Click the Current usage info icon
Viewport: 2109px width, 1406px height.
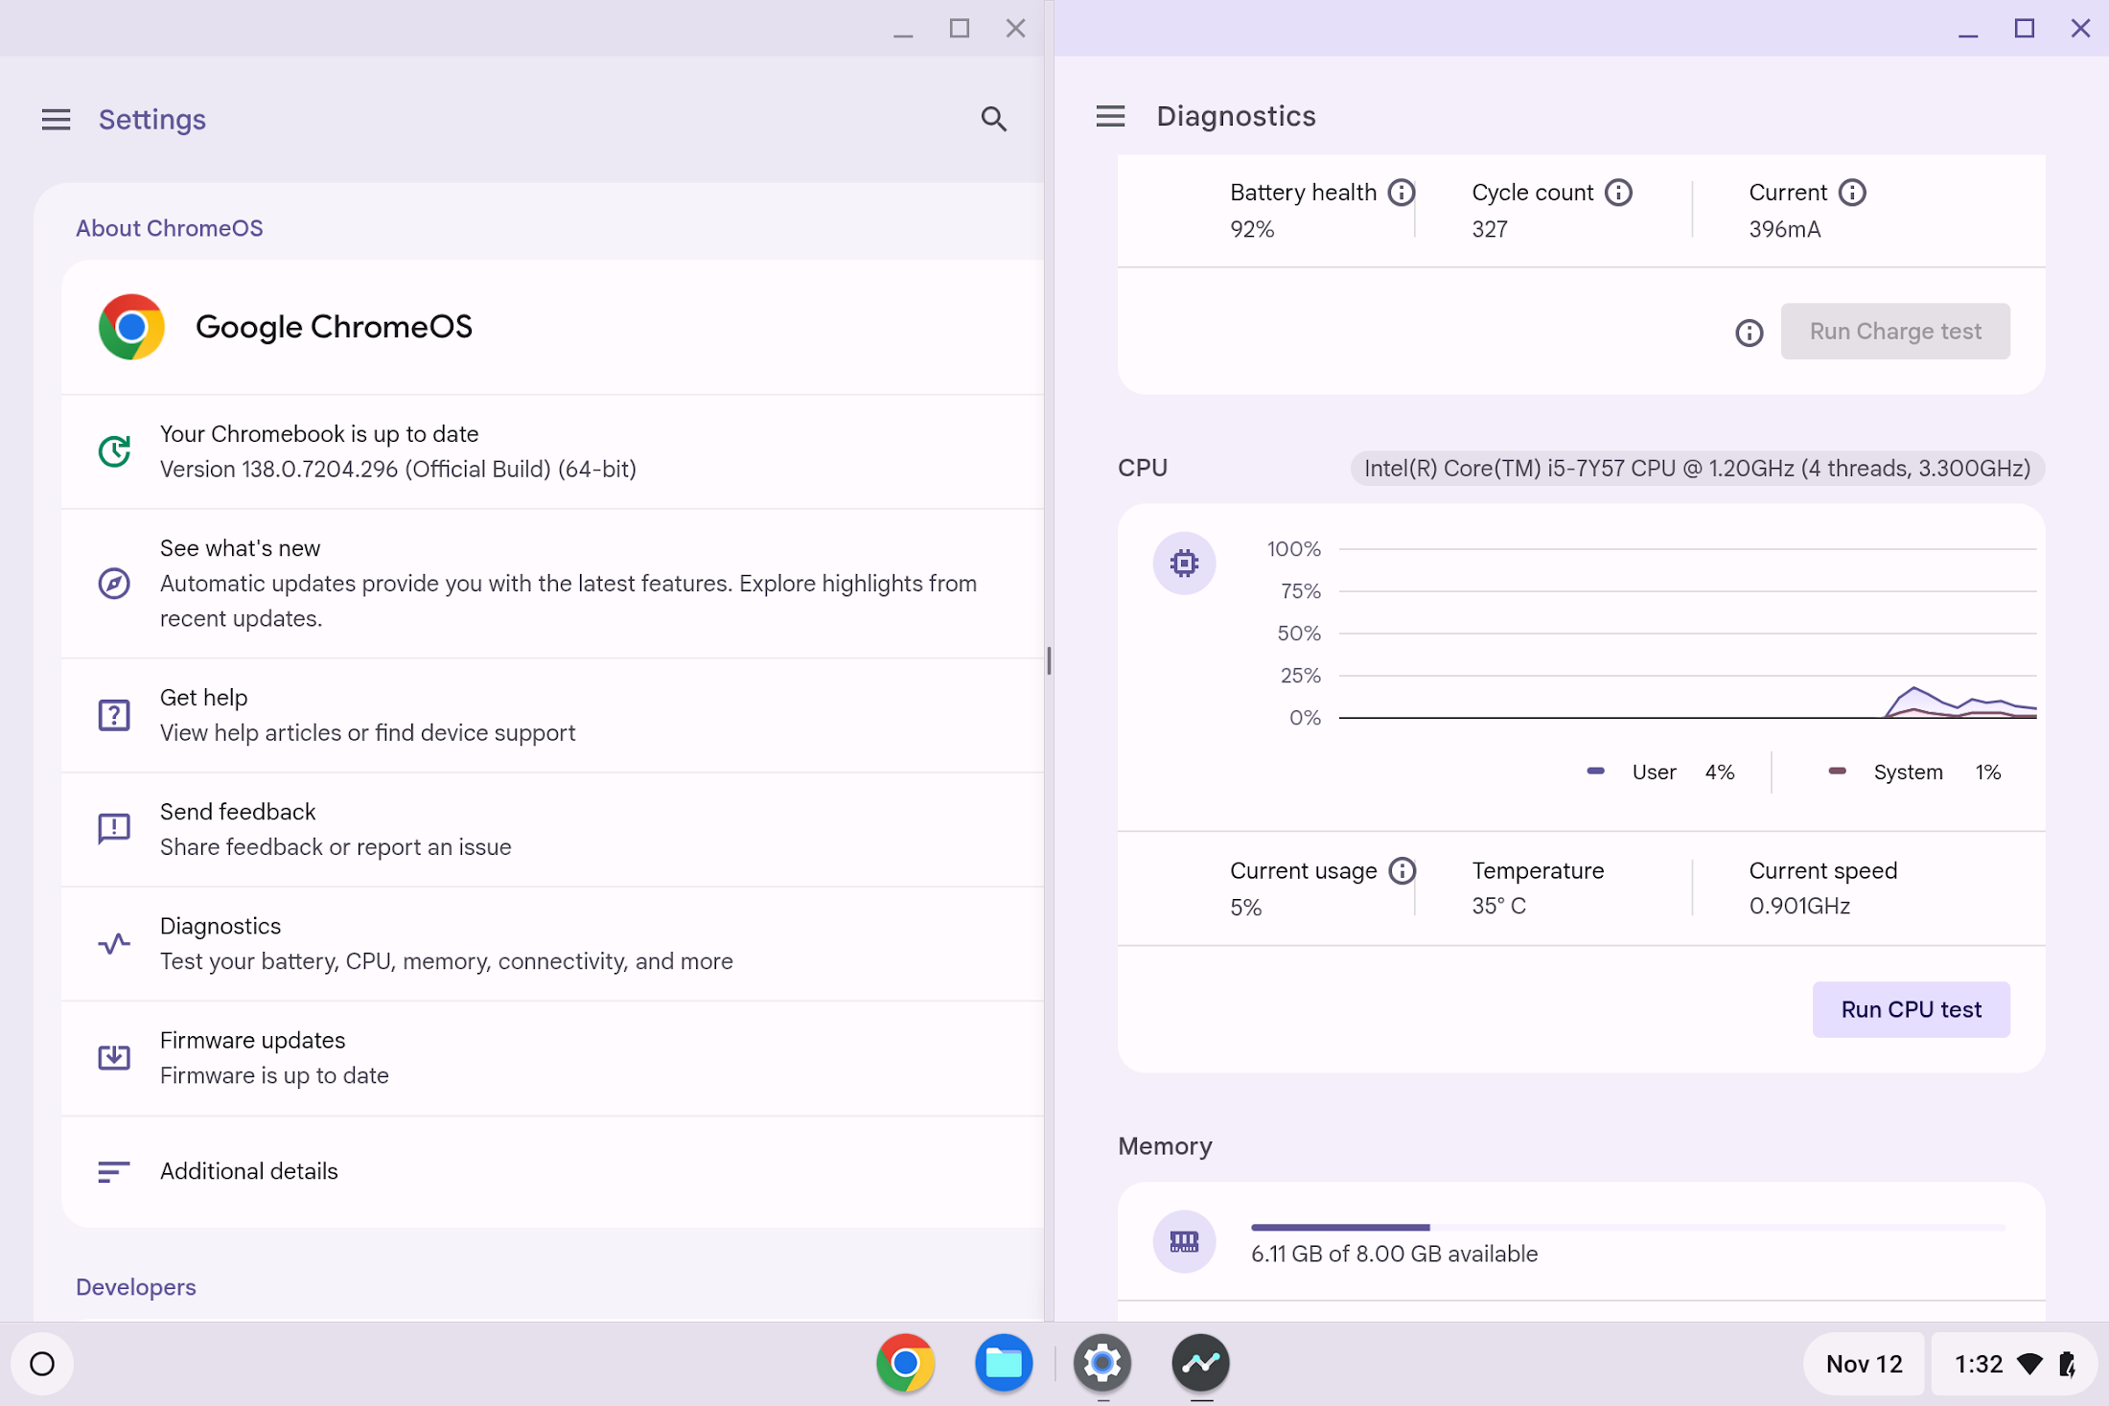coord(1402,870)
